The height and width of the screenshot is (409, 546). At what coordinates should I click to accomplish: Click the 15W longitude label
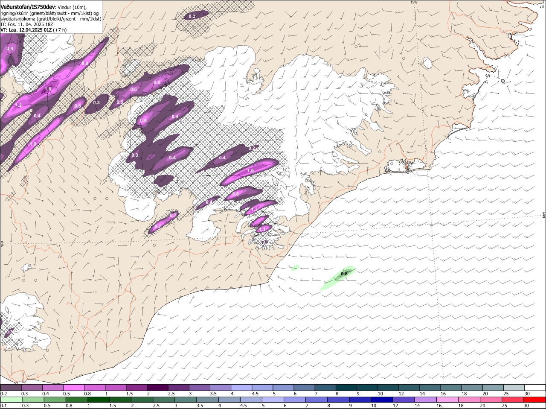(413, 2)
